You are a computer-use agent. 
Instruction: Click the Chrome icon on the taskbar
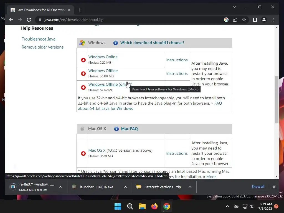click(166, 206)
